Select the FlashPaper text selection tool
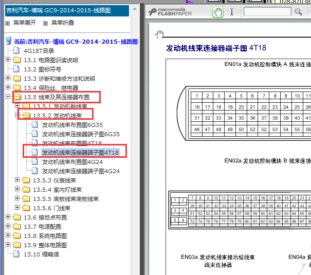This screenshot has height=275, width=311. click(x=232, y=12)
